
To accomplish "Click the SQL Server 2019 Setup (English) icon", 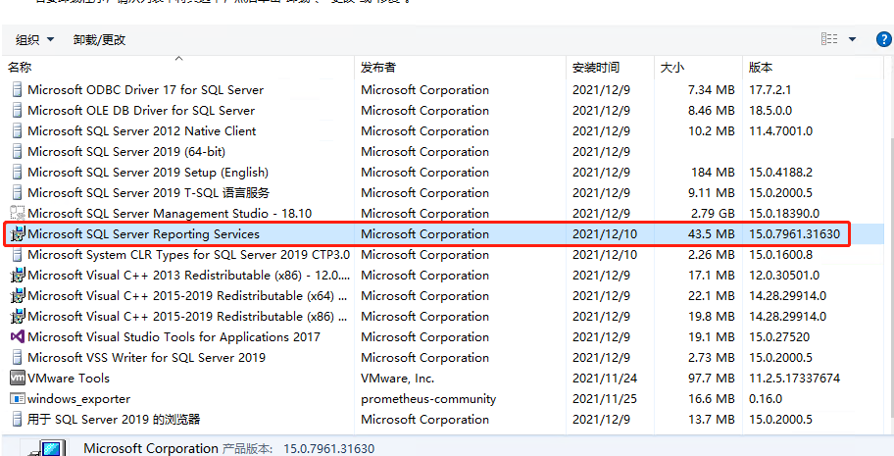I will click(x=18, y=172).
